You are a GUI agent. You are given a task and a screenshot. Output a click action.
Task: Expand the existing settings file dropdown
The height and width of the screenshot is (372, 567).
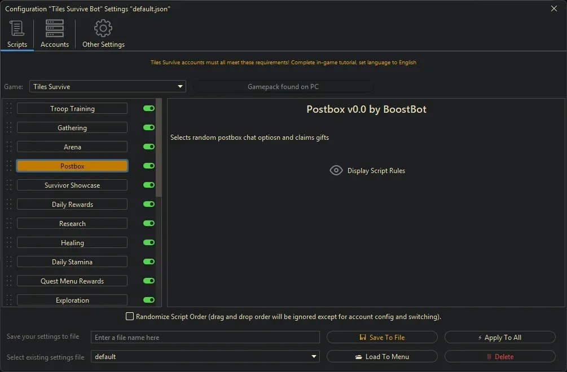[205, 357]
